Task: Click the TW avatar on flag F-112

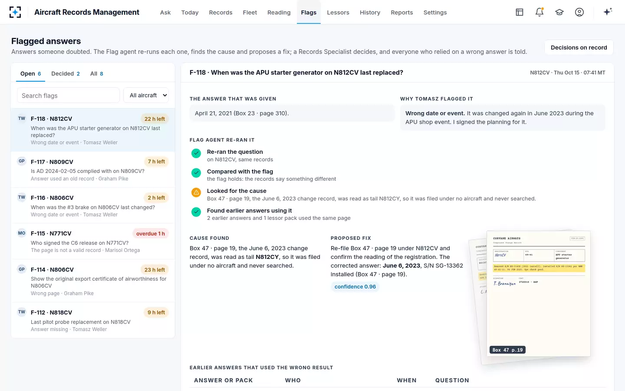Action: click(x=22, y=312)
